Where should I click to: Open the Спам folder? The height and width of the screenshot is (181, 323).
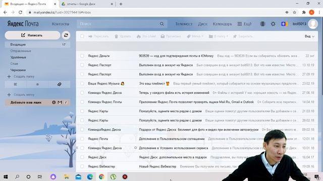point(14,64)
